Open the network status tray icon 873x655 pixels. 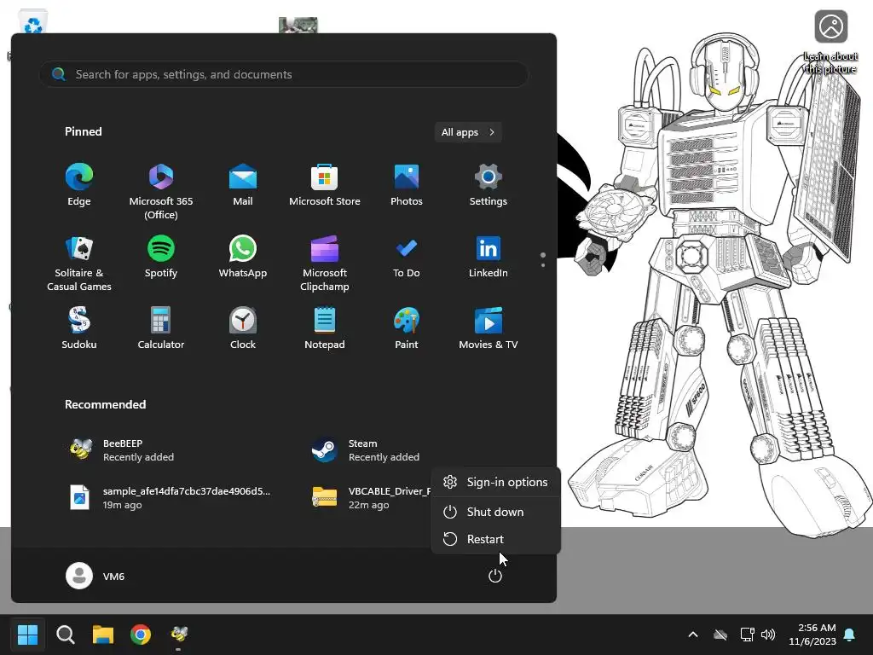point(747,635)
